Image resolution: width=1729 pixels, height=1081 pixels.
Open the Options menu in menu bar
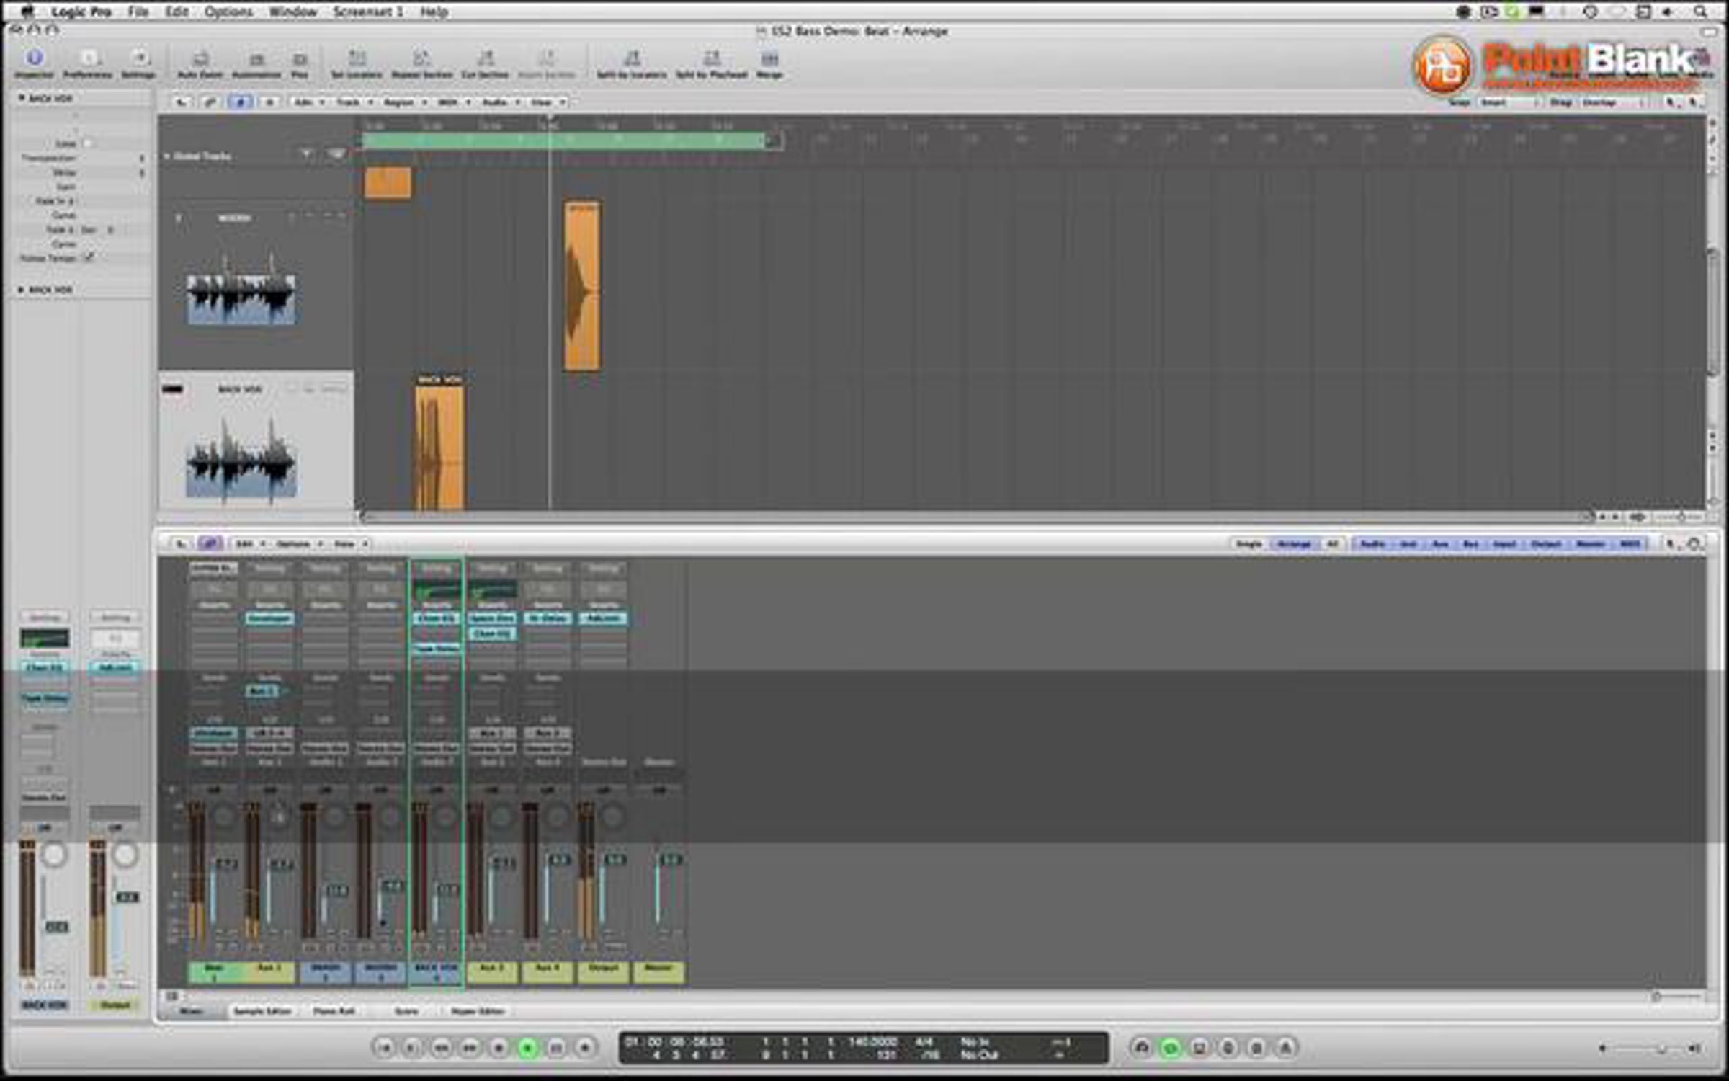[x=228, y=12]
